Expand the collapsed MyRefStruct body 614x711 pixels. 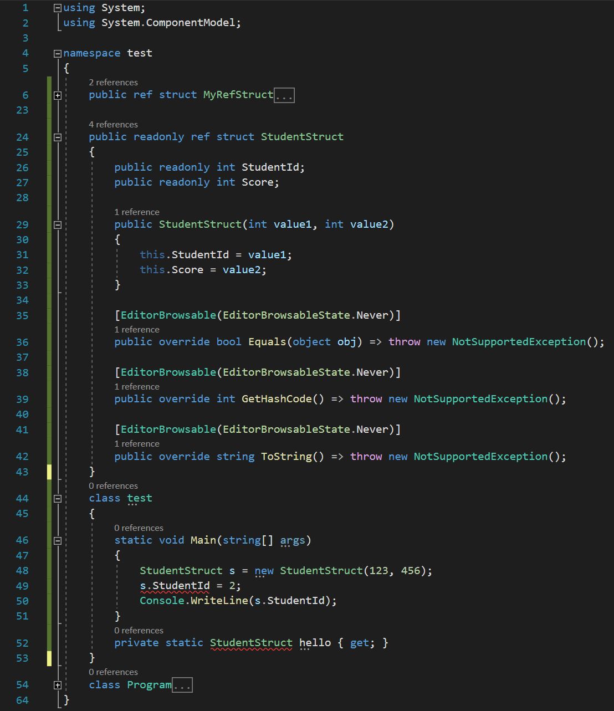click(57, 95)
